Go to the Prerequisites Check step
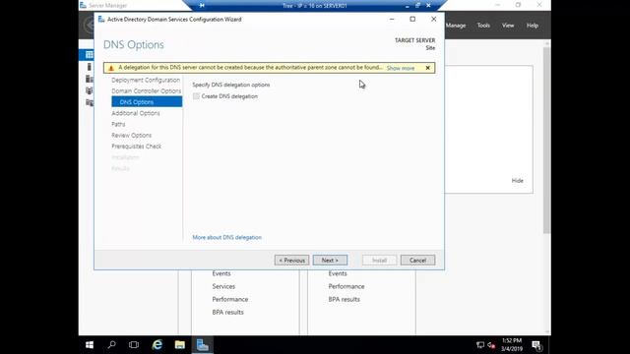Image resolution: width=630 pixels, height=354 pixels. (137, 147)
